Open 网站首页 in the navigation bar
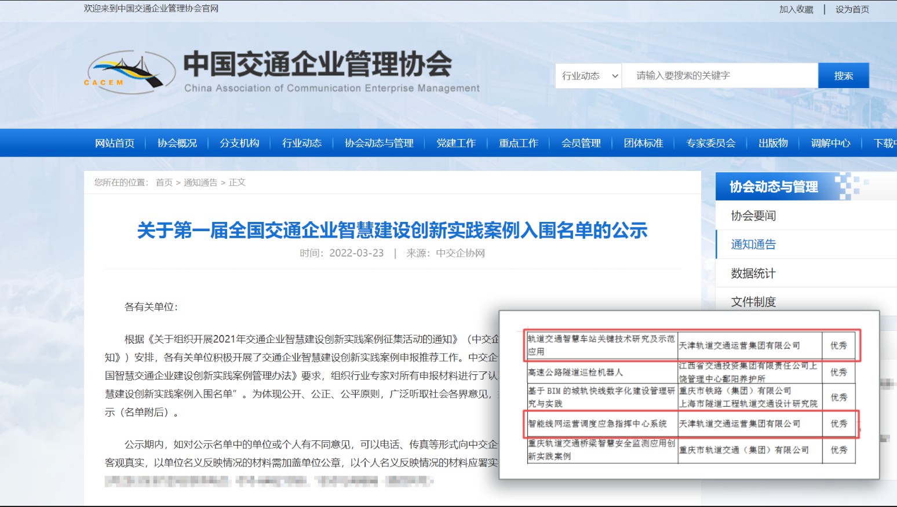The height and width of the screenshot is (507, 897). (115, 143)
